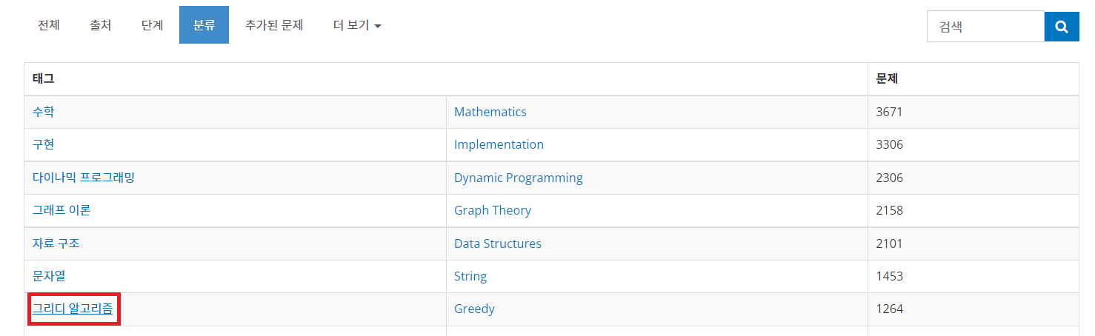Screen dimensions: 1095x336
Task: Click the 문제 column header
Action: point(887,78)
